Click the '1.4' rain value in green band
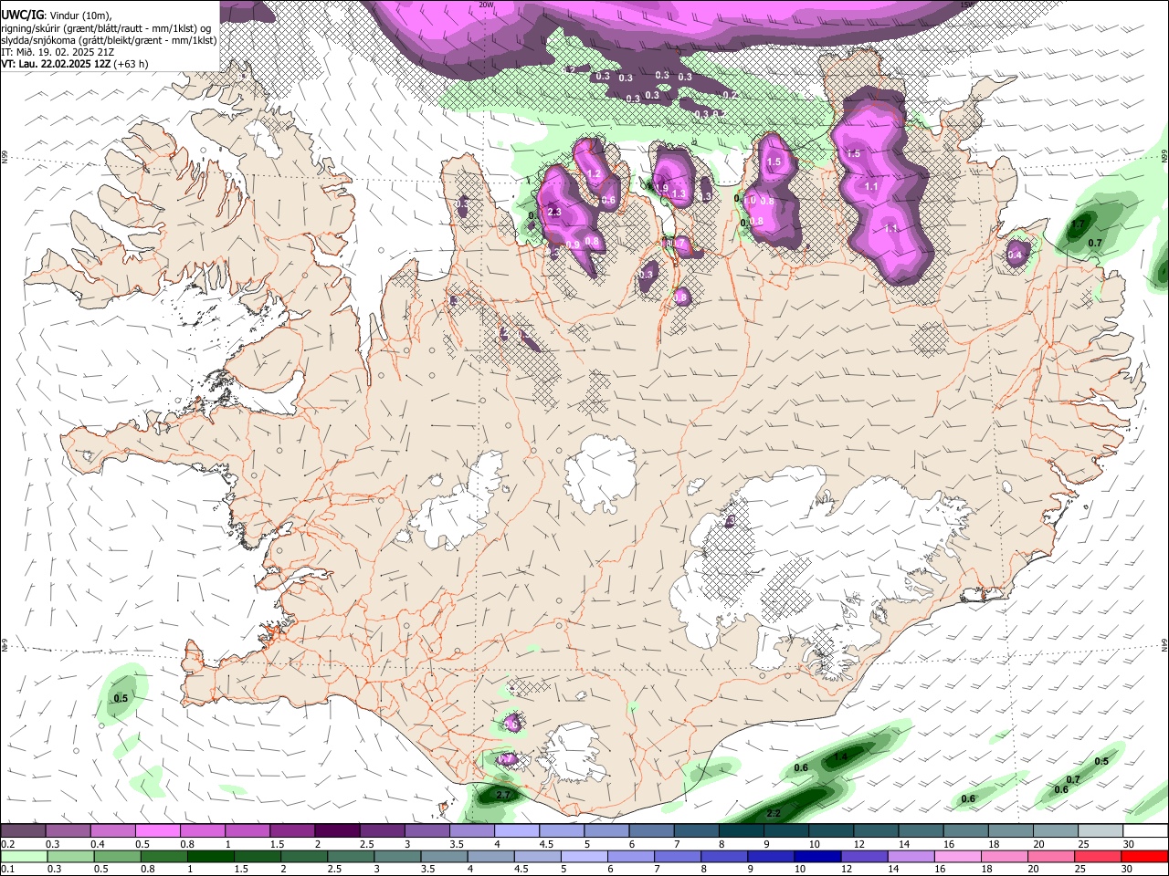 tap(841, 757)
